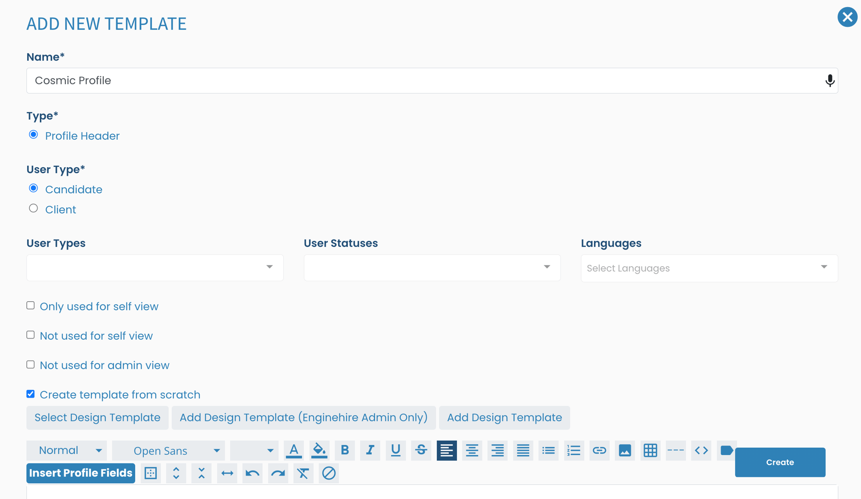Insert a hyperlink
This screenshot has height=499, width=861.
click(x=599, y=451)
